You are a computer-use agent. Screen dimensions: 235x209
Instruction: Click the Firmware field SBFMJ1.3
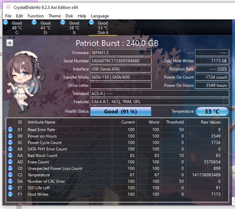tap(121, 53)
